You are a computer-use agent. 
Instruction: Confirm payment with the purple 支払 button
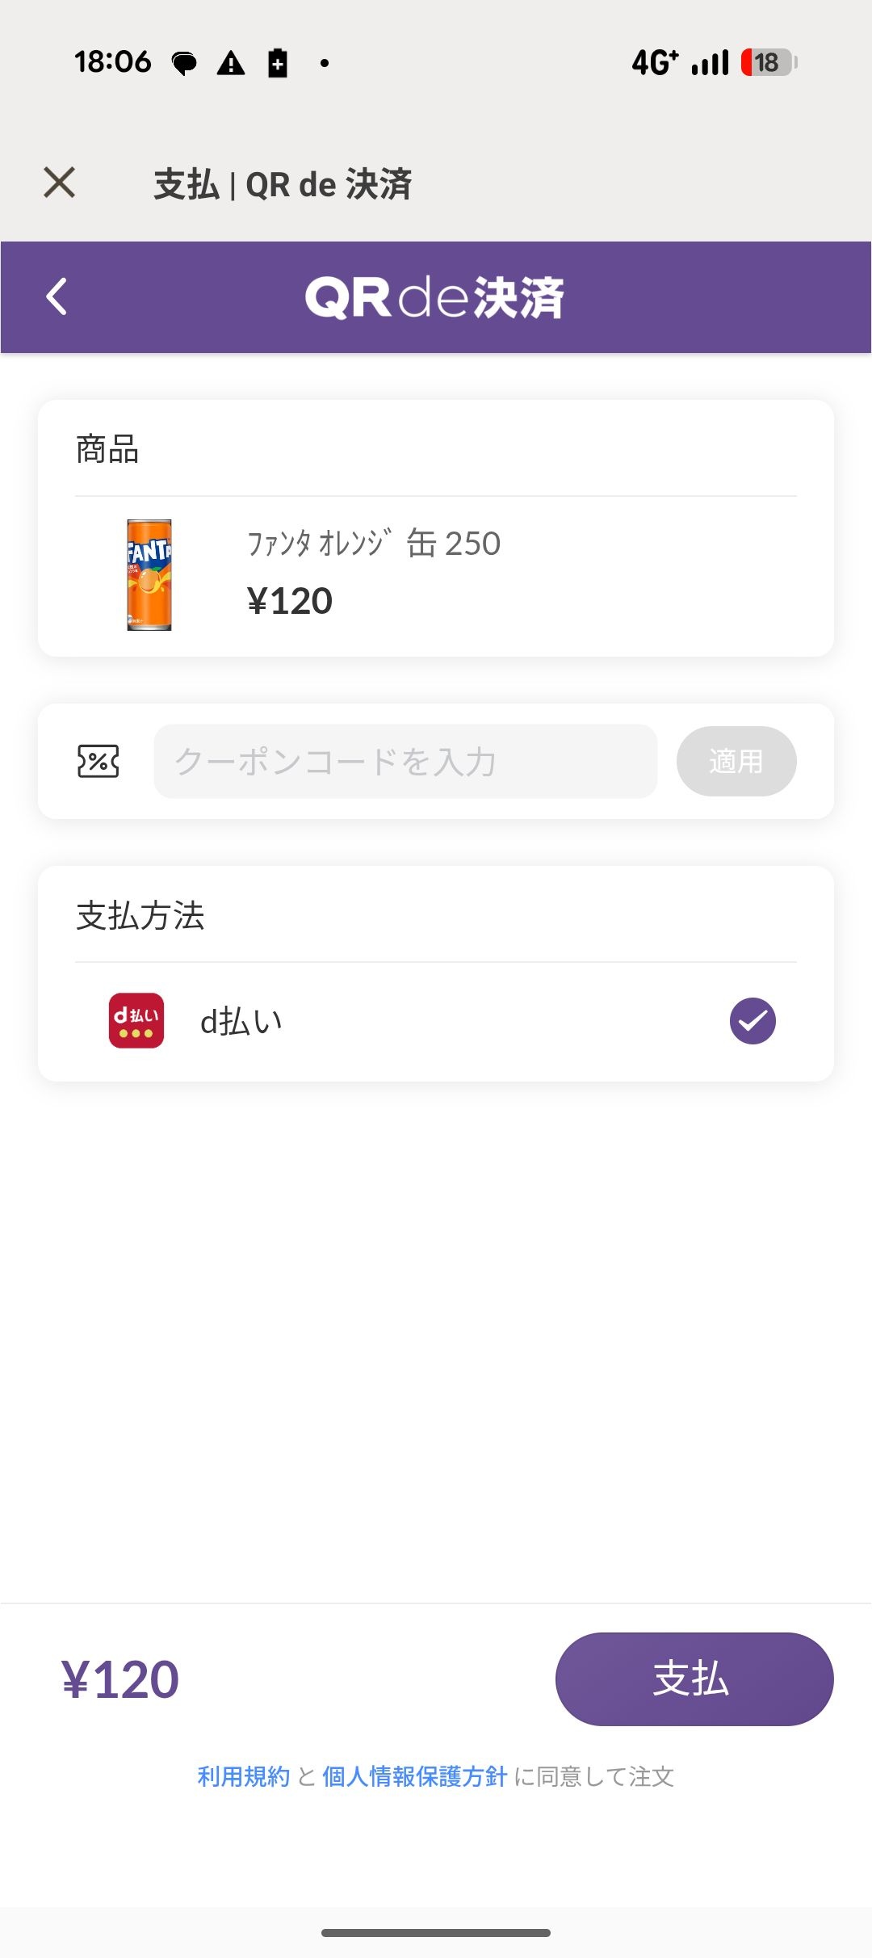pyautogui.click(x=694, y=1679)
